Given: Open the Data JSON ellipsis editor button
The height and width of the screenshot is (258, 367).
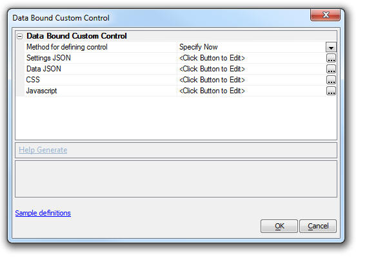Looking at the screenshot, I should coord(331,69).
